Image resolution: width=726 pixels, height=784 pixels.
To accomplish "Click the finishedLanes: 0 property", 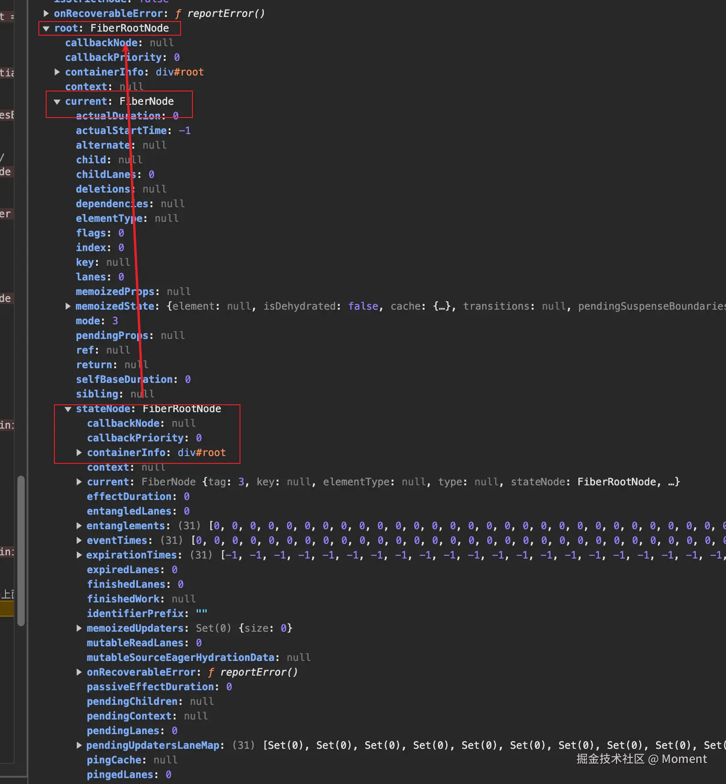I will [x=135, y=585].
